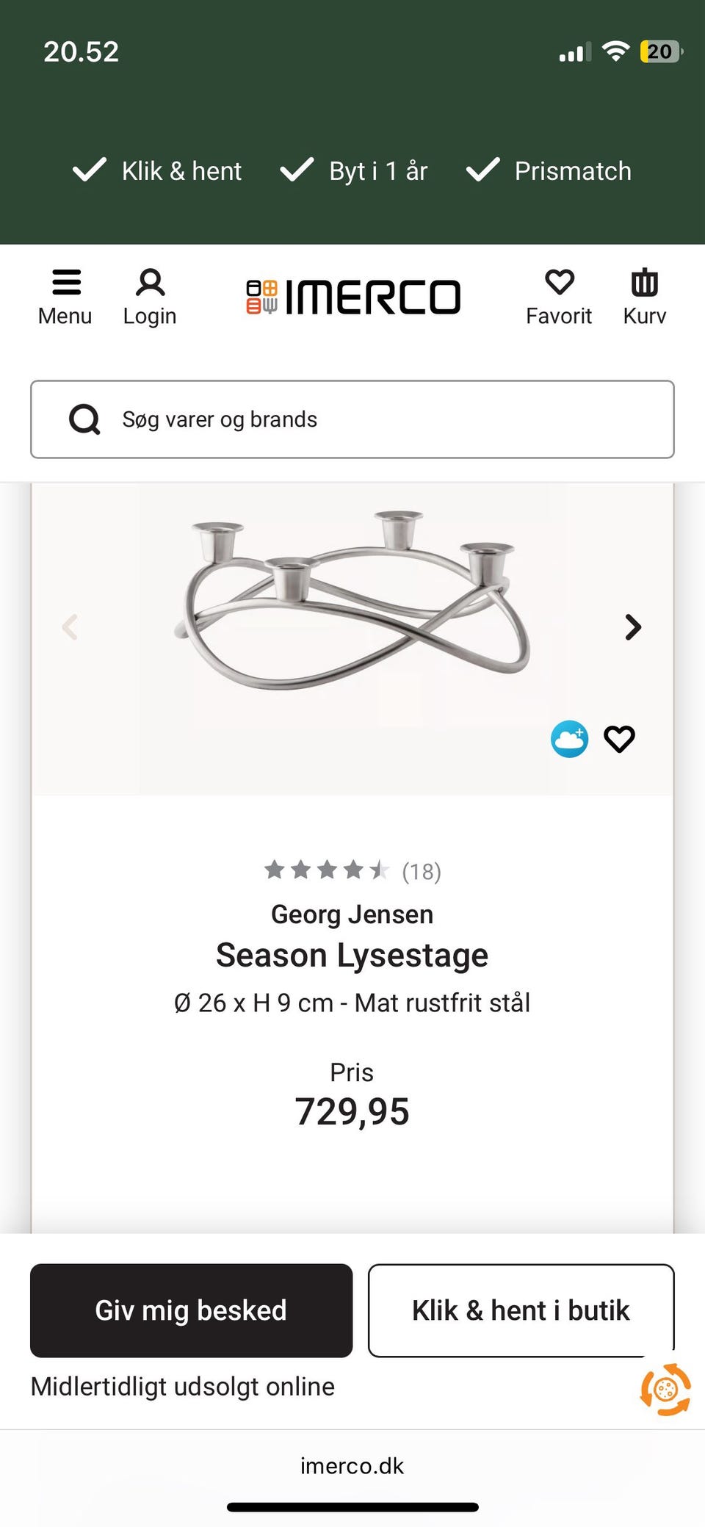Open Favorit heart in header

pyautogui.click(x=559, y=284)
